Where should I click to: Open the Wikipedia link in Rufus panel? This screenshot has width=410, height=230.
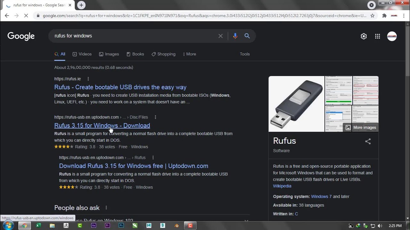click(282, 186)
